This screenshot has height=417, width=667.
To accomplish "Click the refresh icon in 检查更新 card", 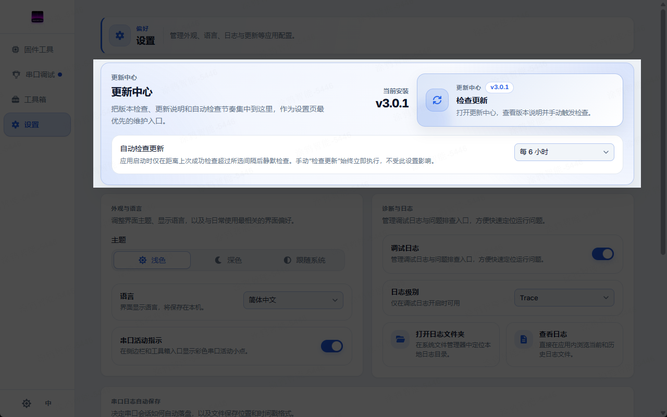I will [437, 100].
